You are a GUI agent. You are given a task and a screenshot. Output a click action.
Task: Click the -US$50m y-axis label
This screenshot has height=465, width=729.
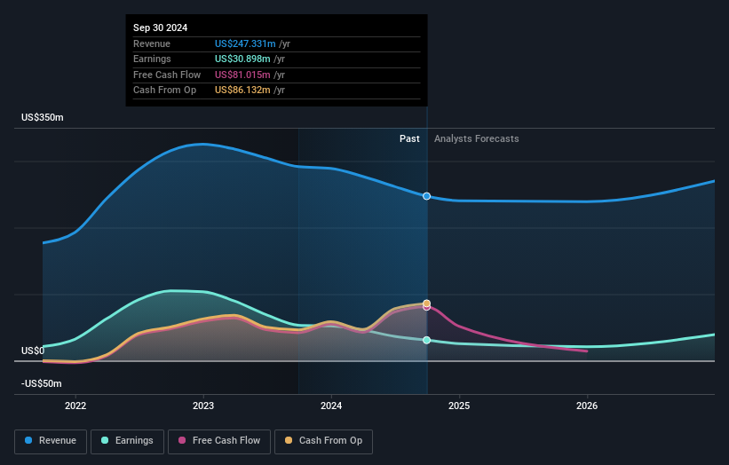pyautogui.click(x=42, y=383)
